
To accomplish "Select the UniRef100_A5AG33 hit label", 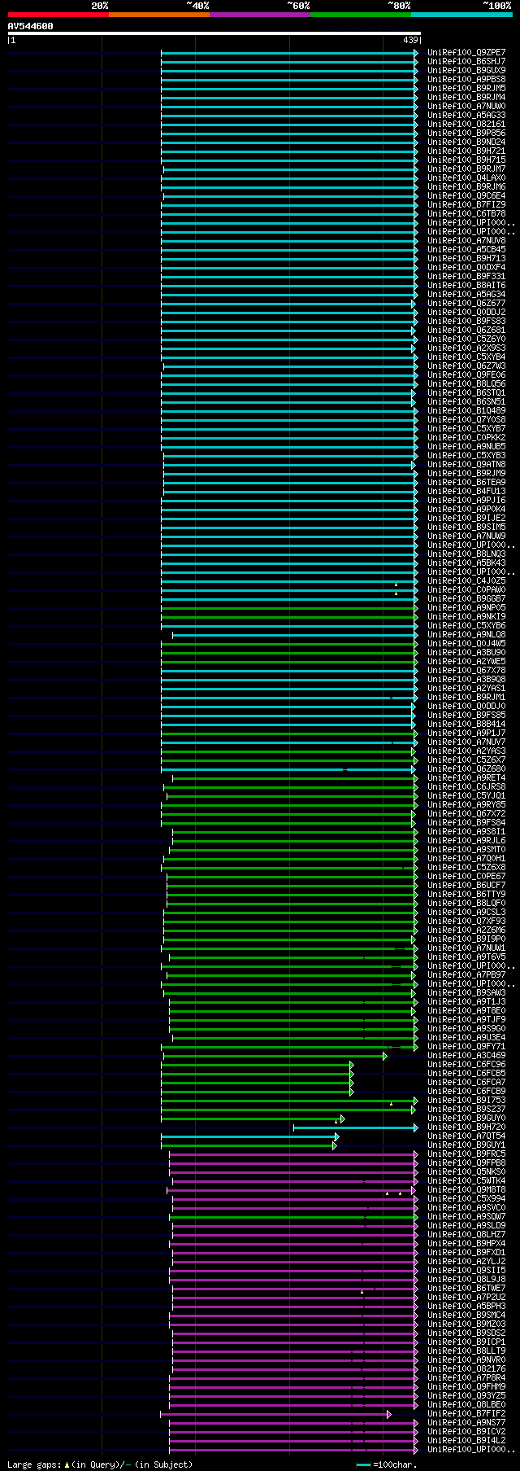I will coord(466,115).
